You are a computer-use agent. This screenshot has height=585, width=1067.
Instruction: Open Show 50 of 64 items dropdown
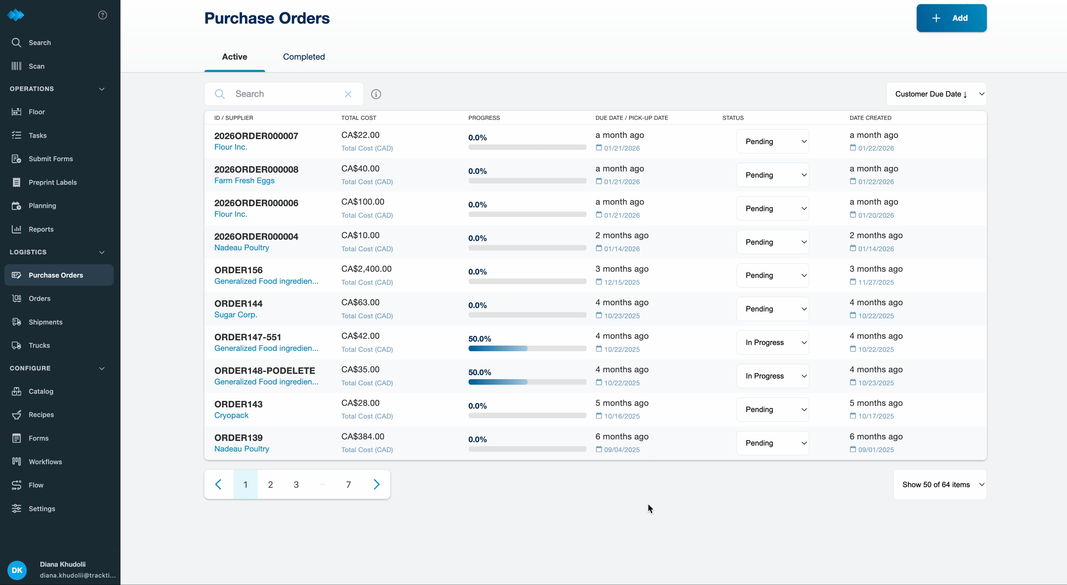coord(940,484)
